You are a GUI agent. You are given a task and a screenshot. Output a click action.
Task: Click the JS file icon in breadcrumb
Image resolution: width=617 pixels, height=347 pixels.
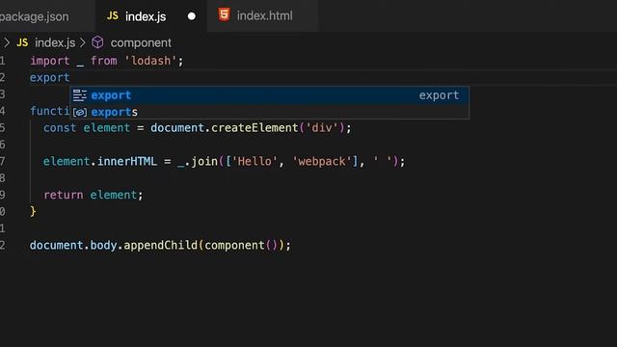point(22,42)
